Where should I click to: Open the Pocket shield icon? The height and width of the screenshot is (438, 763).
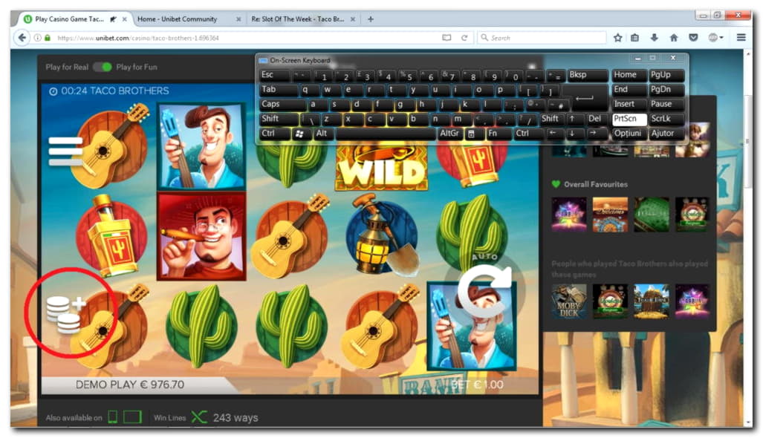coord(693,37)
